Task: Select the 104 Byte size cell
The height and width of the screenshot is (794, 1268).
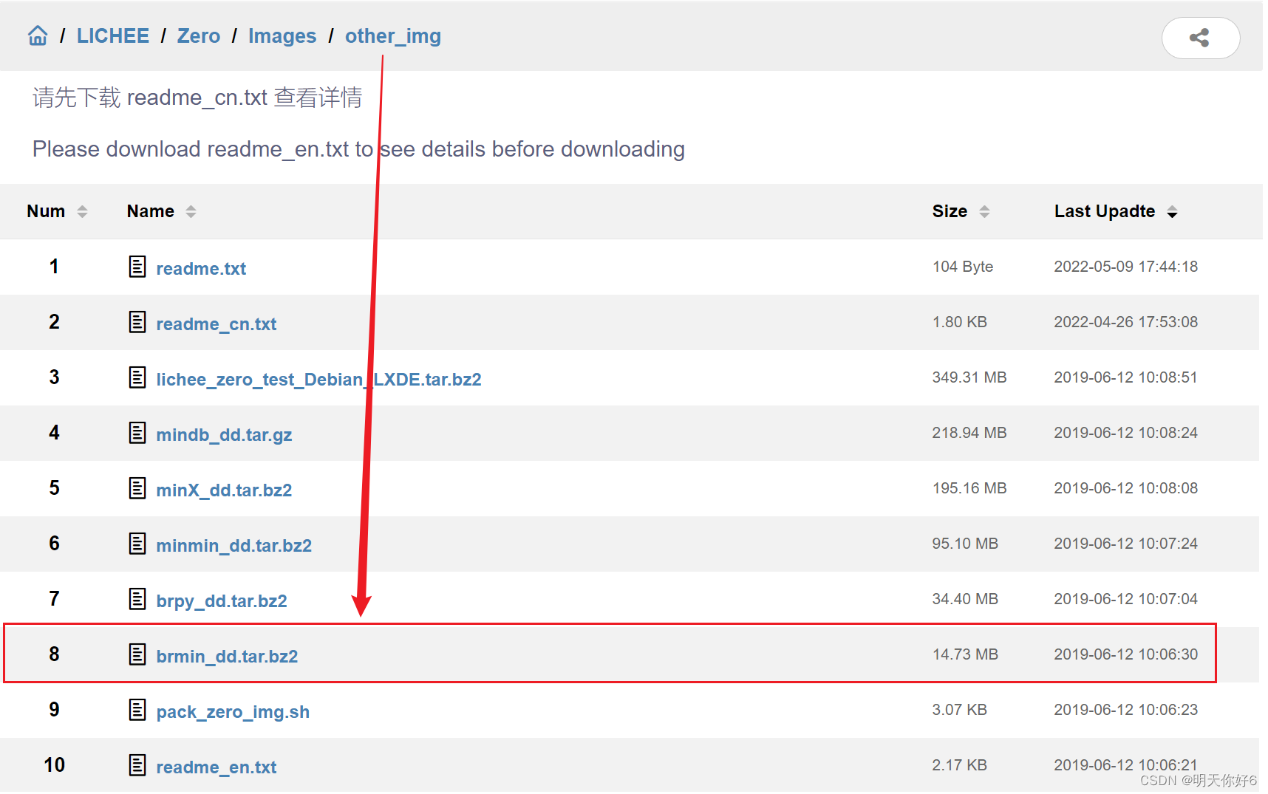Action: click(x=963, y=267)
